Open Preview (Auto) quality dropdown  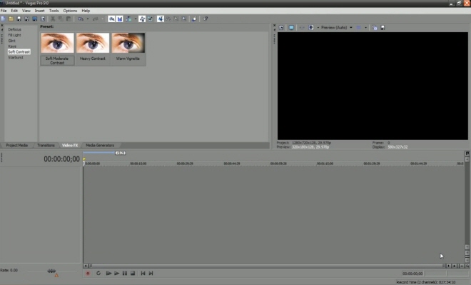pos(336,27)
